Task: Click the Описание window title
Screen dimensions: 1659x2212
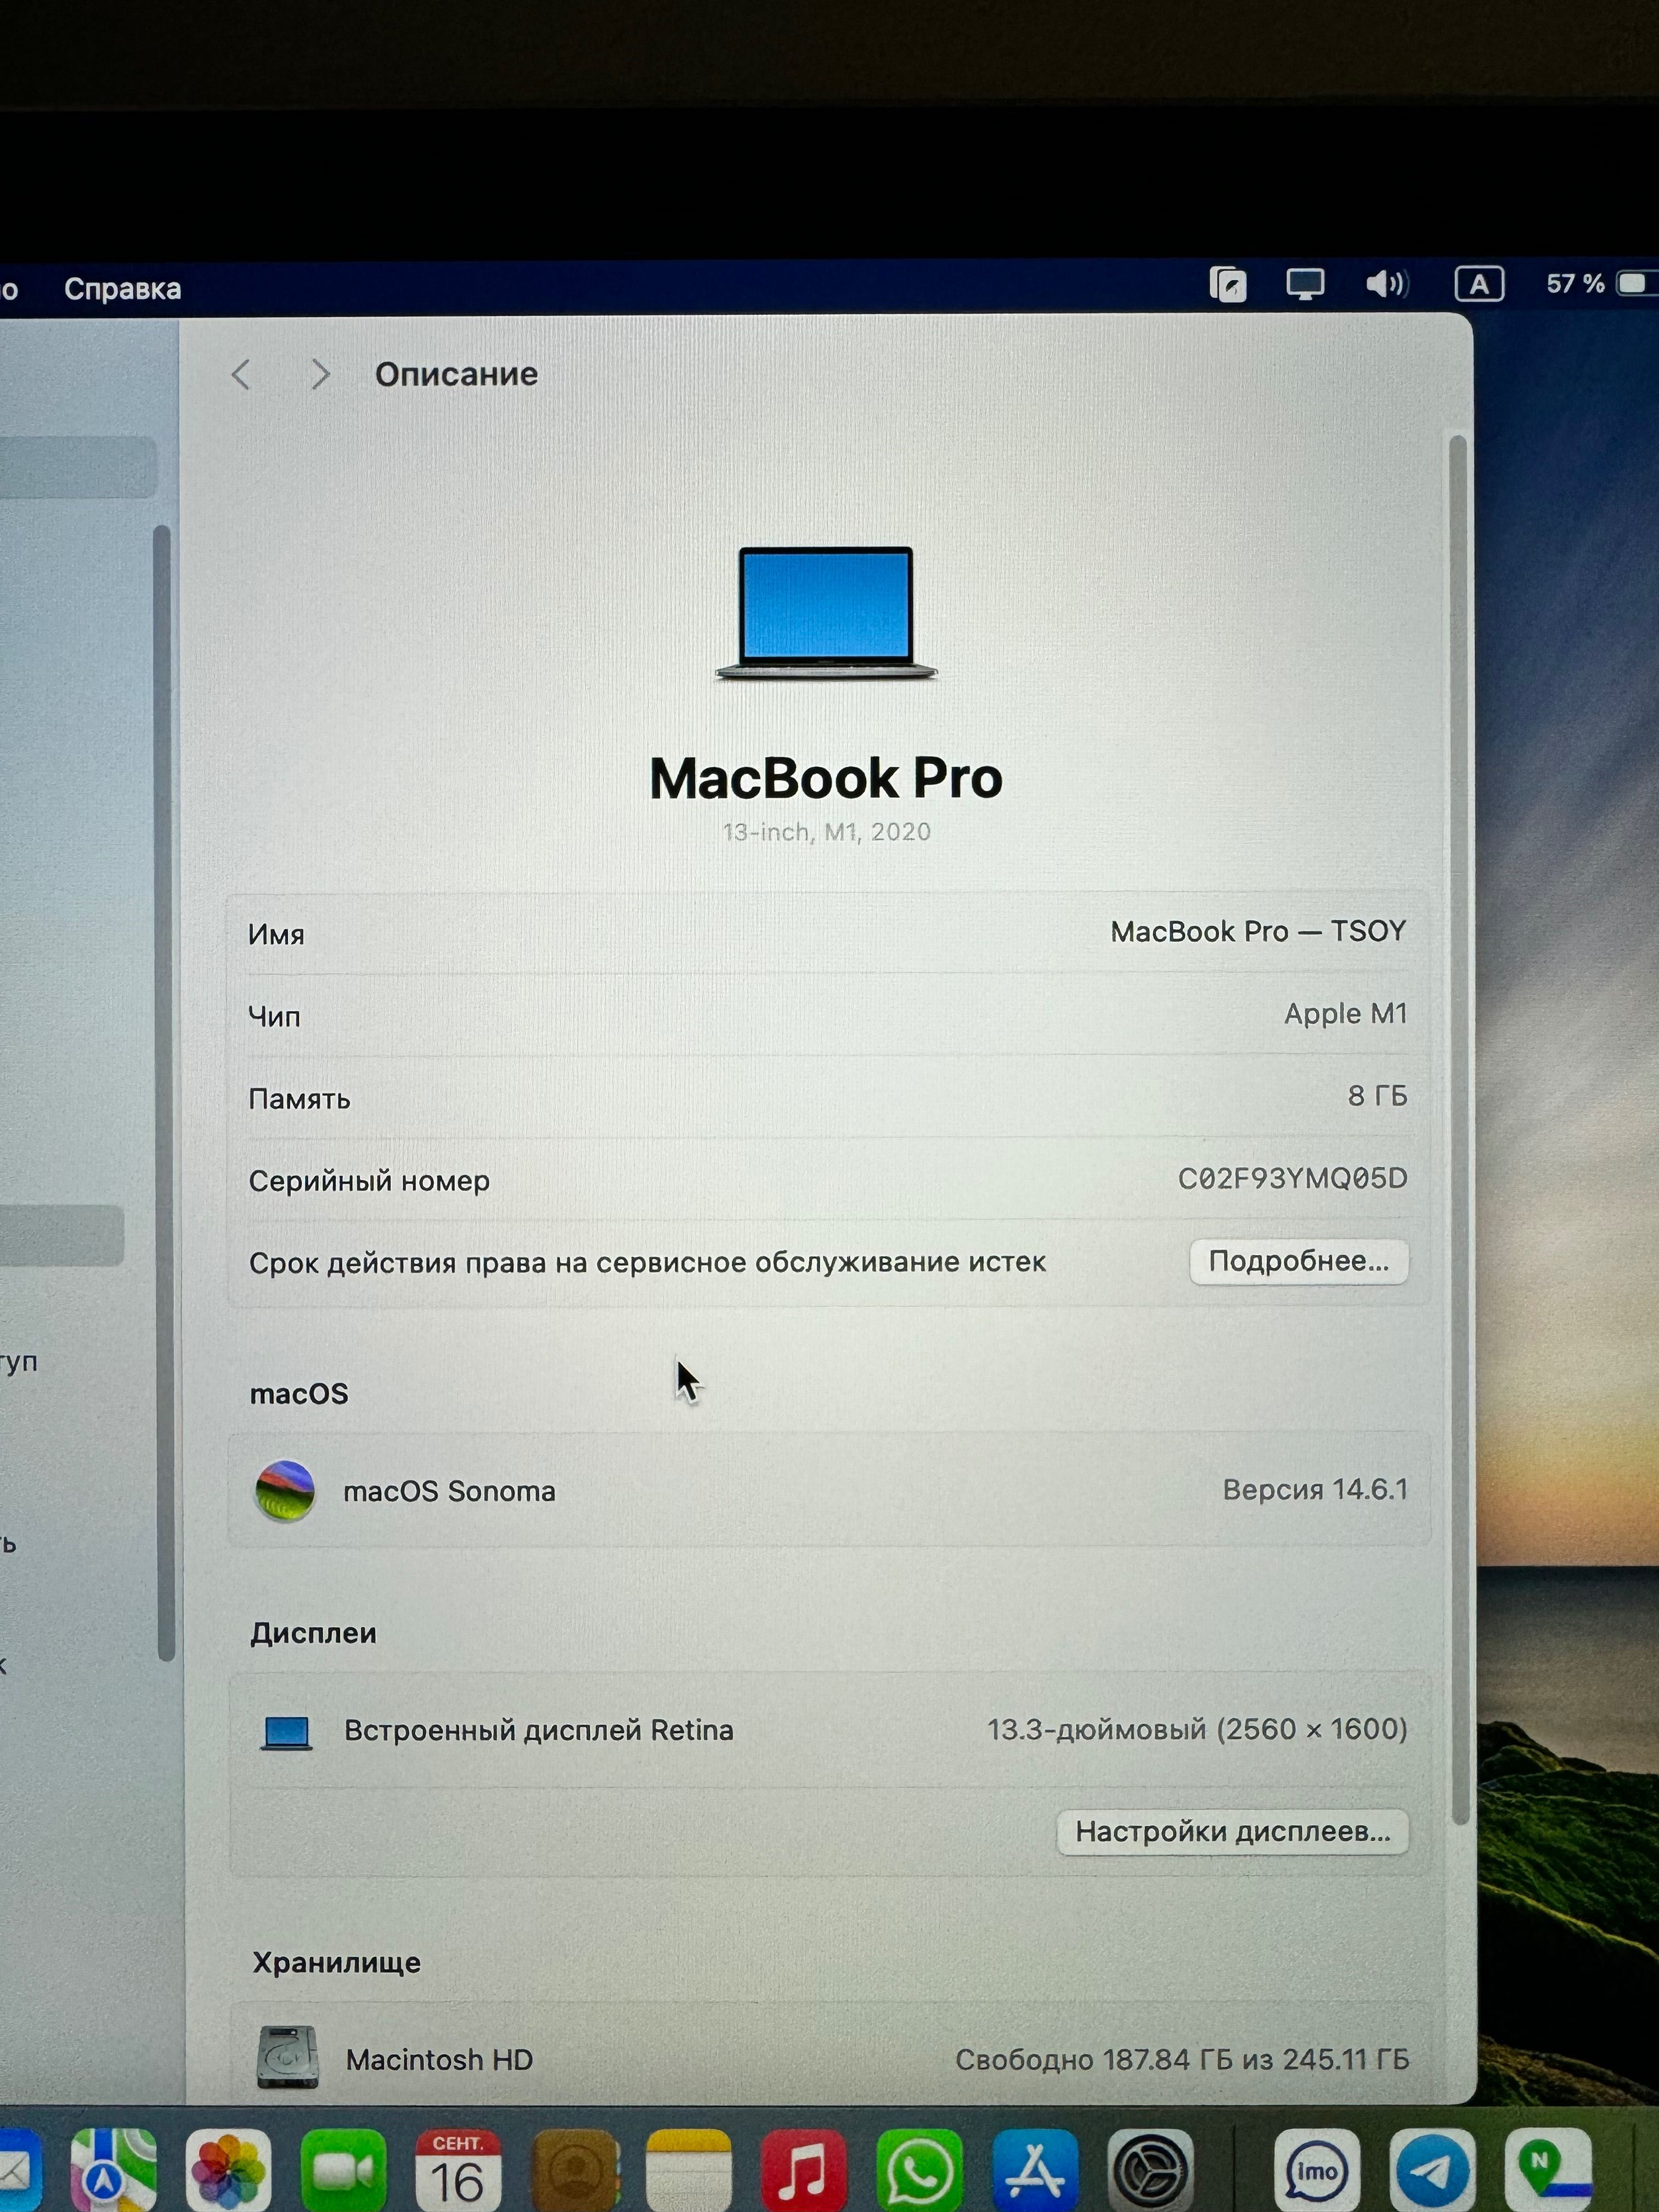Action: click(x=456, y=375)
